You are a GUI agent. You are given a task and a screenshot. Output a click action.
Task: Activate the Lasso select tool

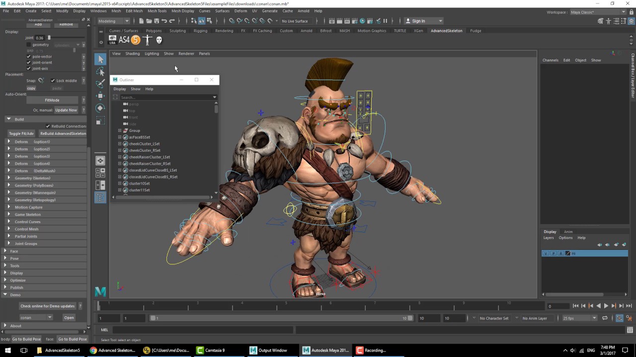(x=100, y=71)
